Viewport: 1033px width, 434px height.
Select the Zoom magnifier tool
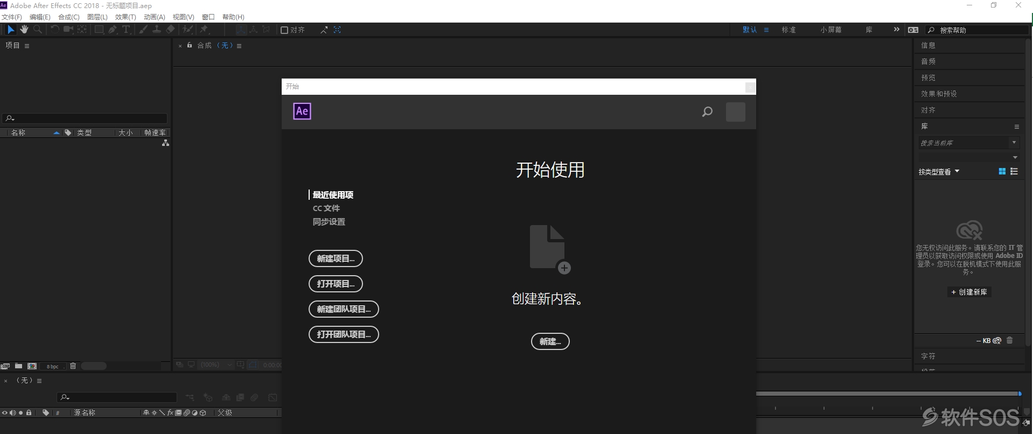[38, 30]
